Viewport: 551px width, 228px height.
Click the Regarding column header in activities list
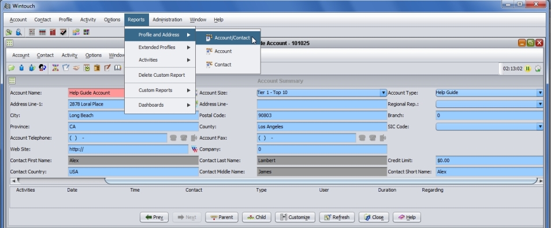433,190
